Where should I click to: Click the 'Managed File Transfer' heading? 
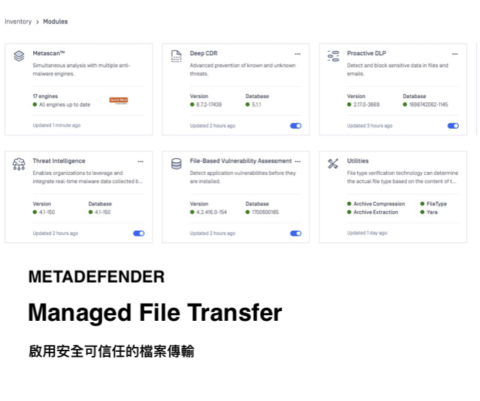click(x=155, y=313)
